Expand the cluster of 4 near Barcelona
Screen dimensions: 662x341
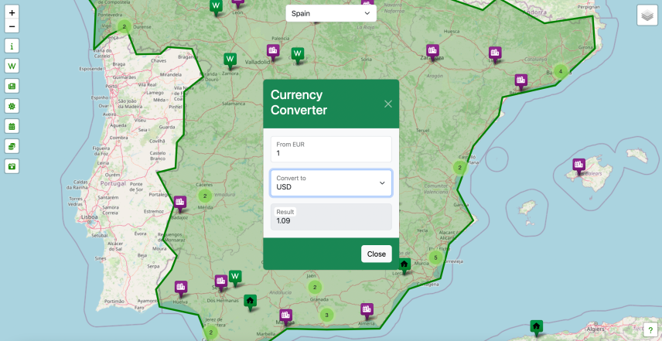coord(561,71)
